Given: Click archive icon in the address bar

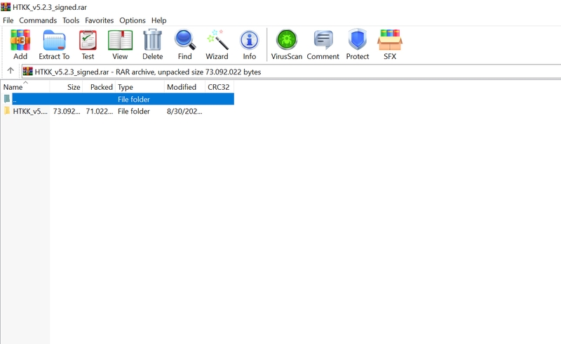Looking at the screenshot, I should [28, 72].
